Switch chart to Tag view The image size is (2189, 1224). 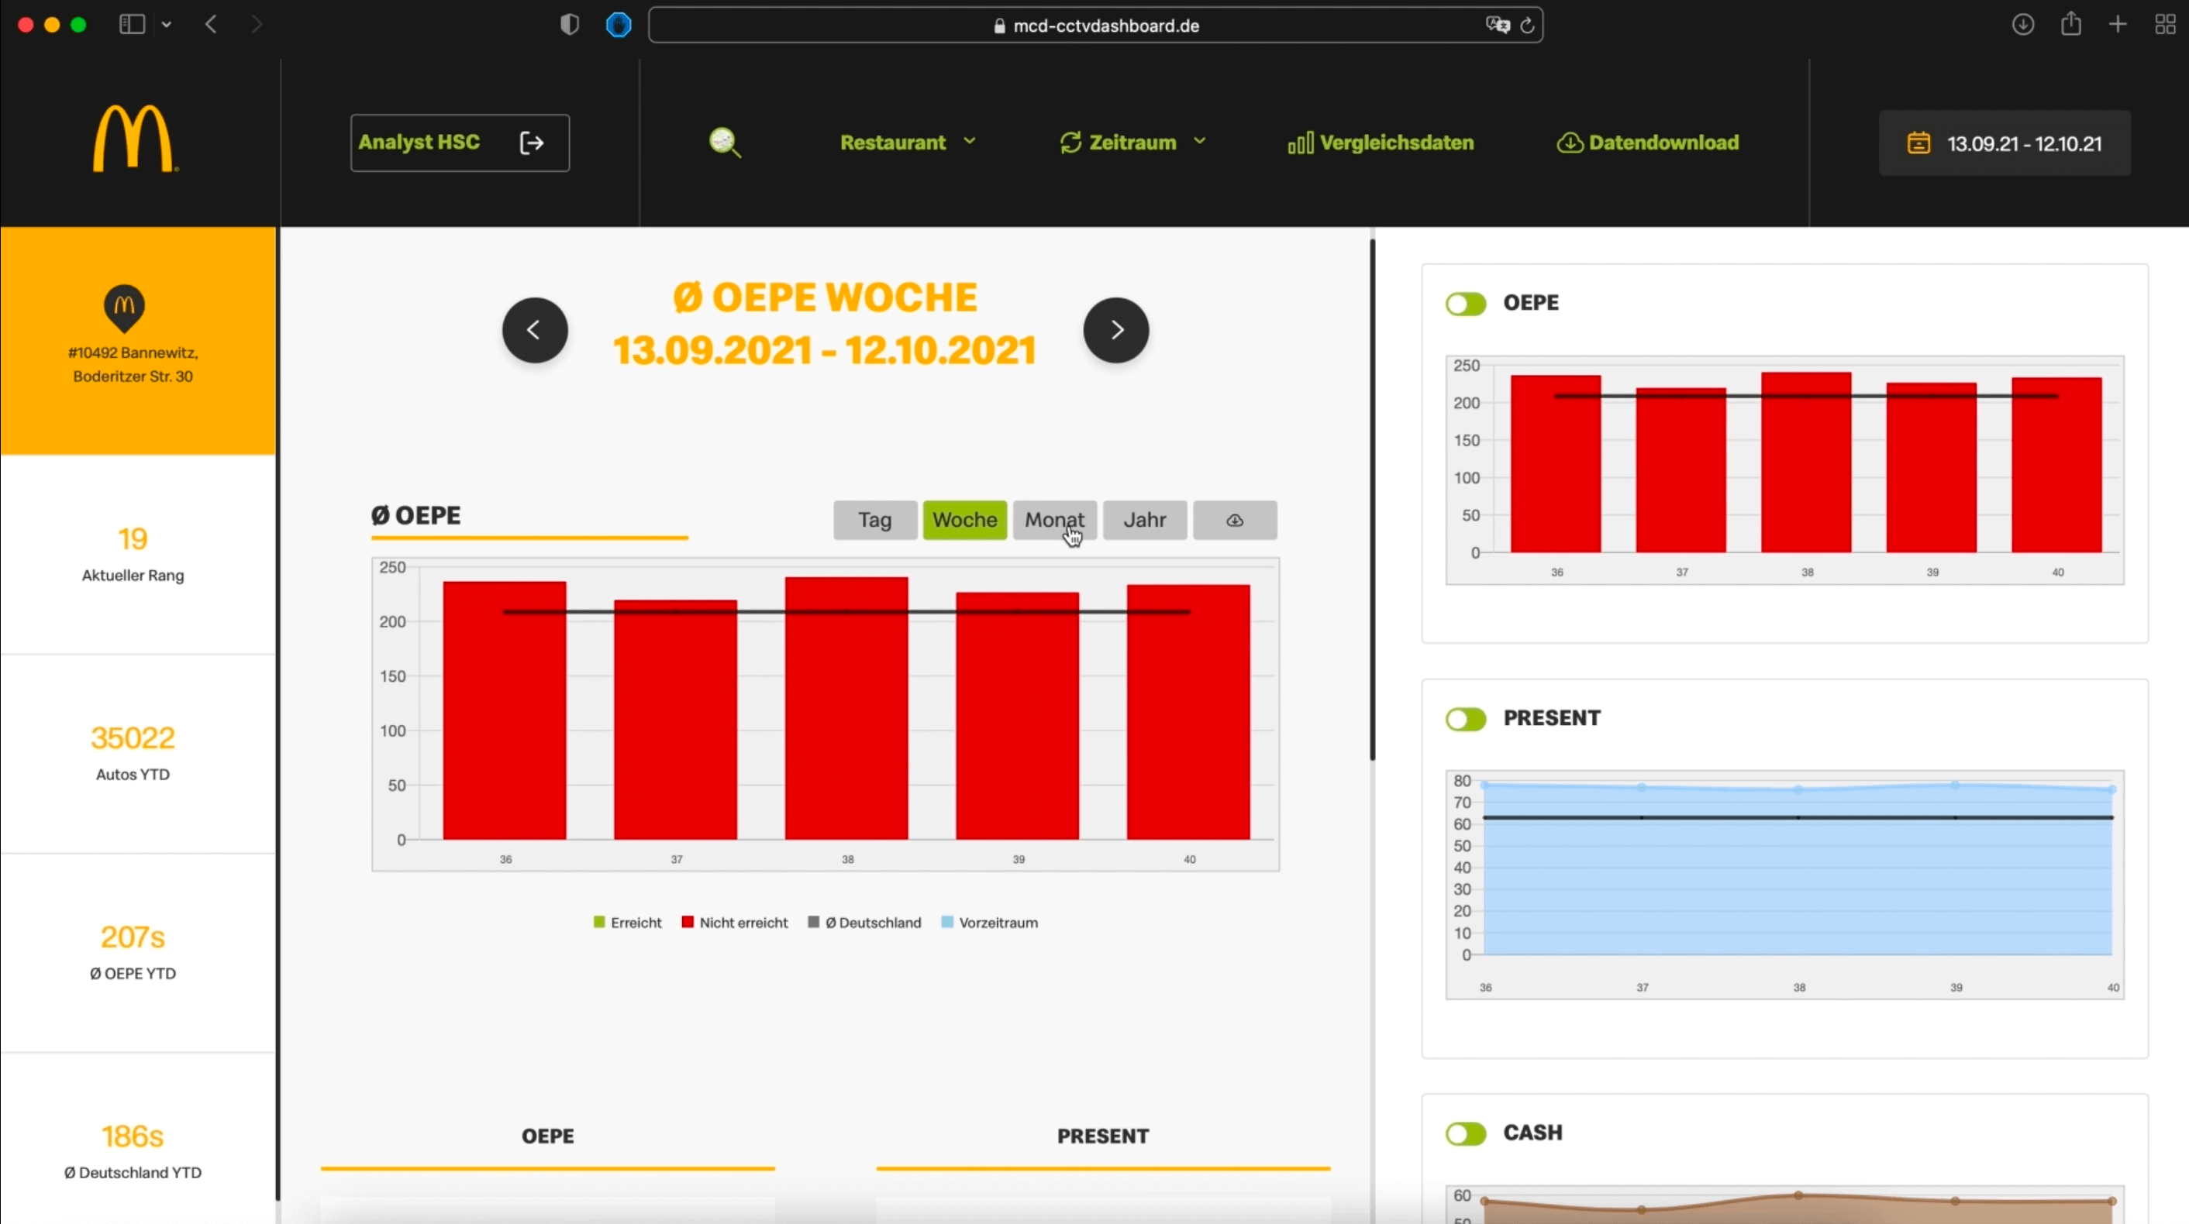coord(875,520)
